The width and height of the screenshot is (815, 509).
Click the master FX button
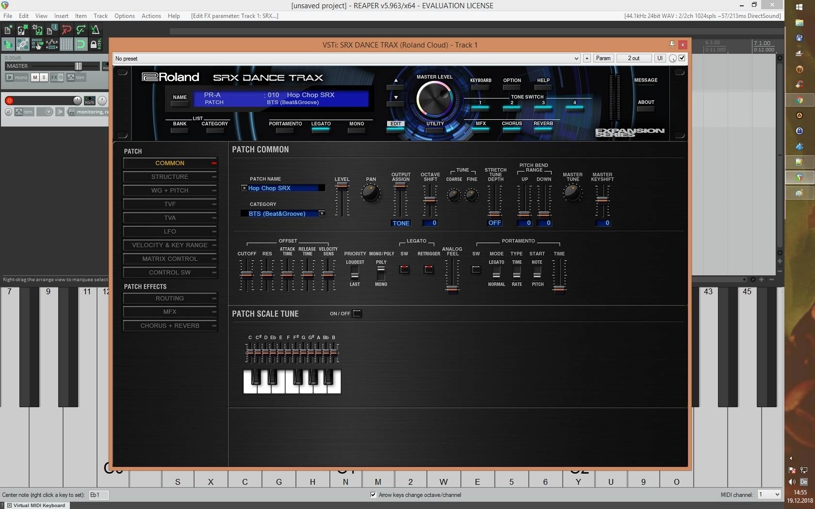point(55,77)
